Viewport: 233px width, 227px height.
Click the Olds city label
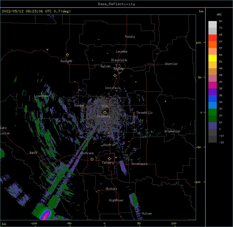(105, 106)
